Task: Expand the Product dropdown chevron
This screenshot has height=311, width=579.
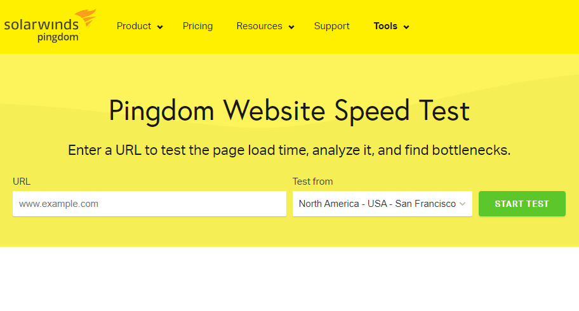Action: click(160, 27)
